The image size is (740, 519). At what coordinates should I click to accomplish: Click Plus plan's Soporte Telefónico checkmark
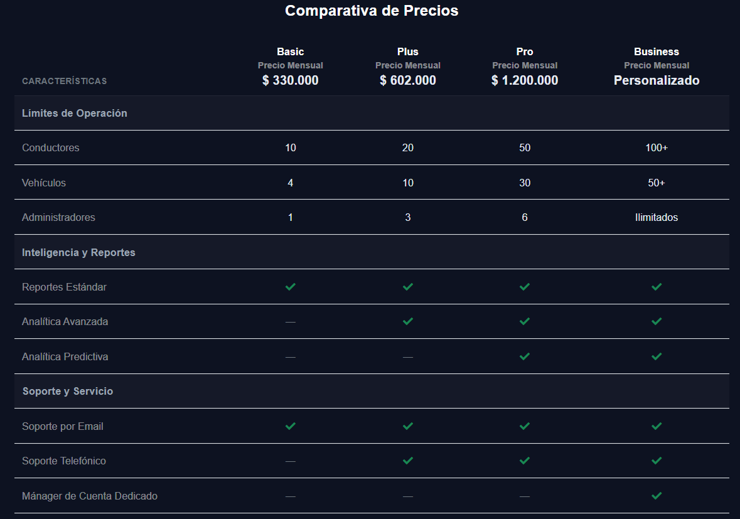[x=408, y=461]
